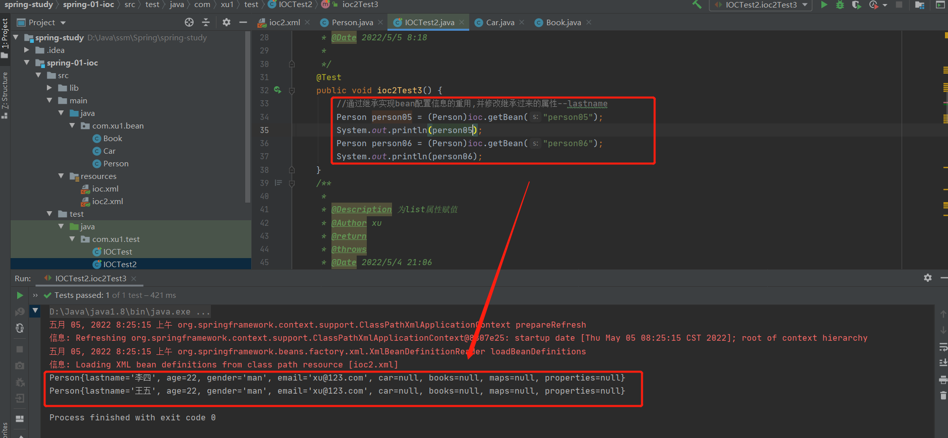The width and height of the screenshot is (948, 438).
Task: Show the hidden test toolbar actions chevron
Action: [x=35, y=295]
